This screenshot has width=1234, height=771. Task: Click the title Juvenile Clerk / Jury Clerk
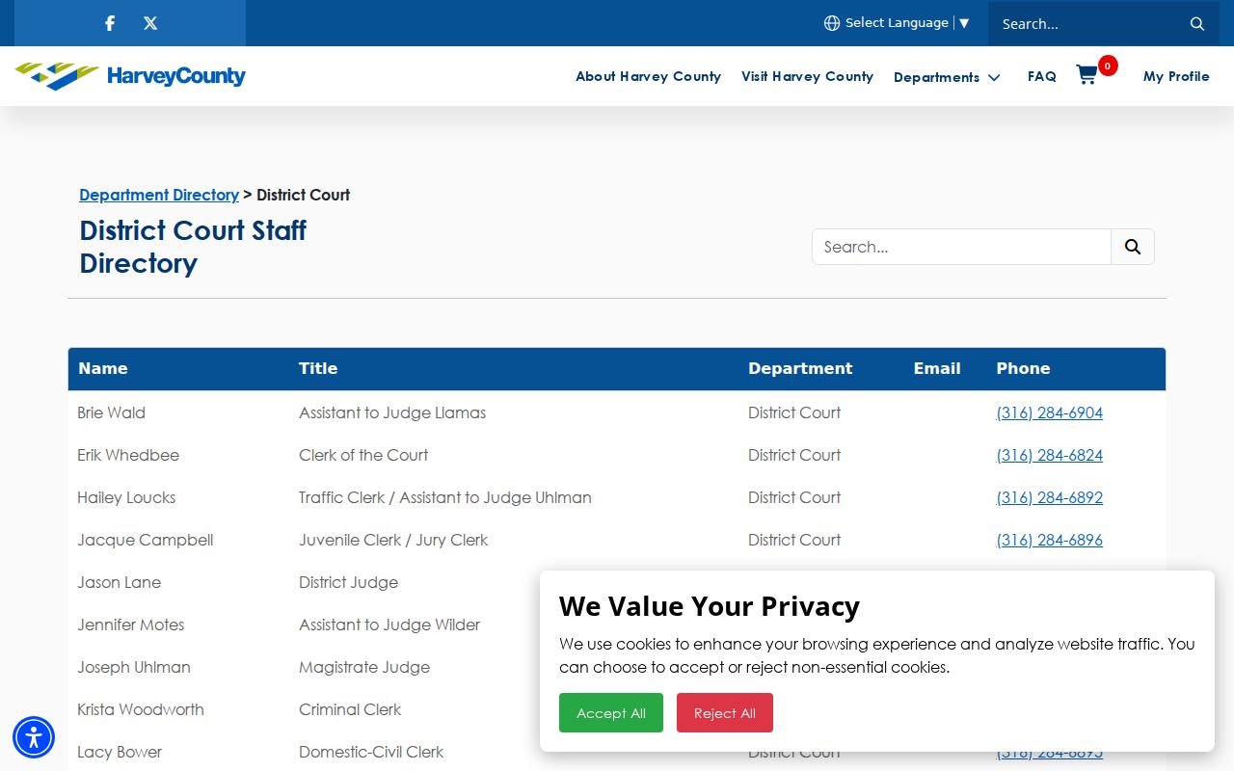393,540
